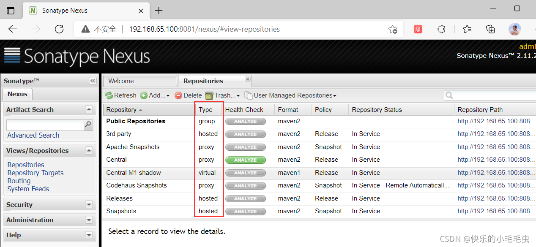This screenshot has width=536, height=247.
Task: Click Analyze button for Snapshots row
Action: point(246,212)
